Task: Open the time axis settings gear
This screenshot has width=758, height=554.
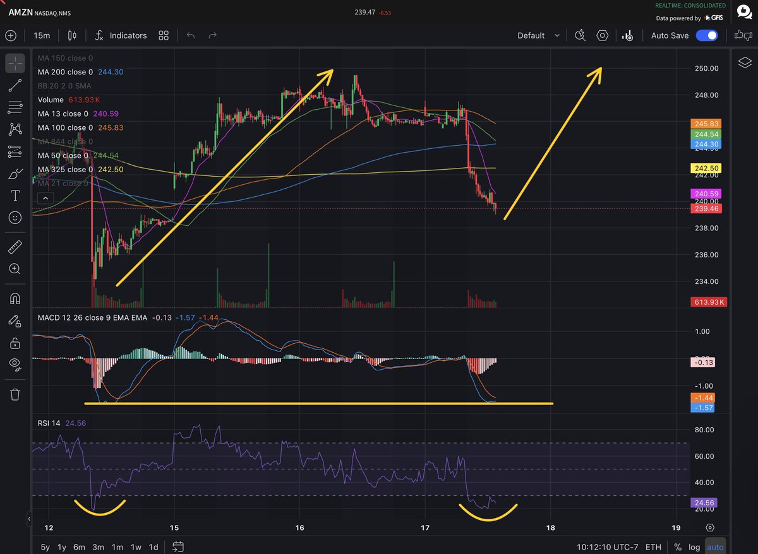Action: coord(710,527)
